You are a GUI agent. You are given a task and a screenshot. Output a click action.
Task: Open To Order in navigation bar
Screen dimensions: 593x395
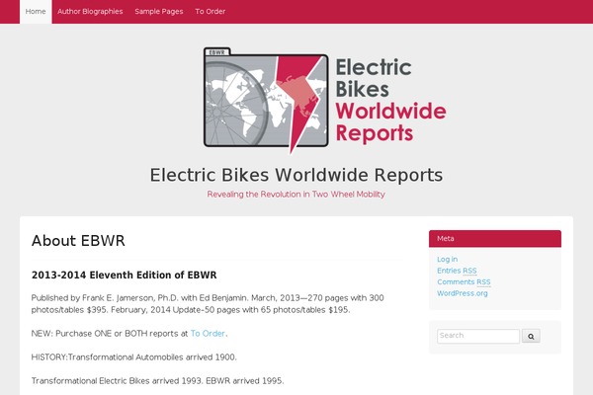tap(211, 12)
